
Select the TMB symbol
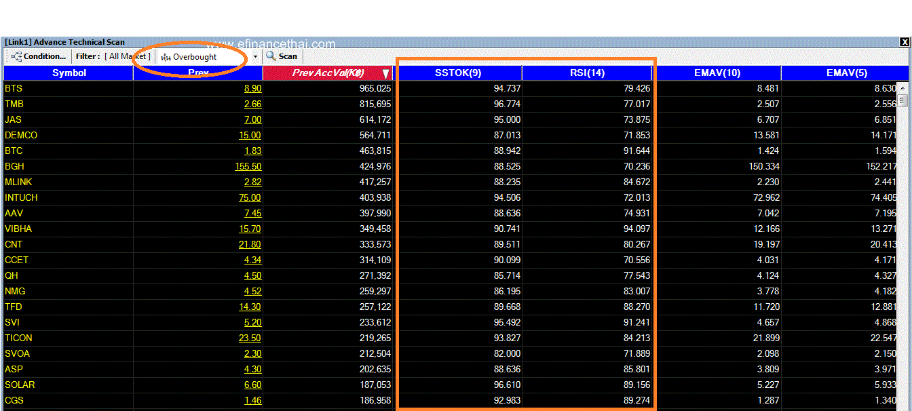pos(14,104)
